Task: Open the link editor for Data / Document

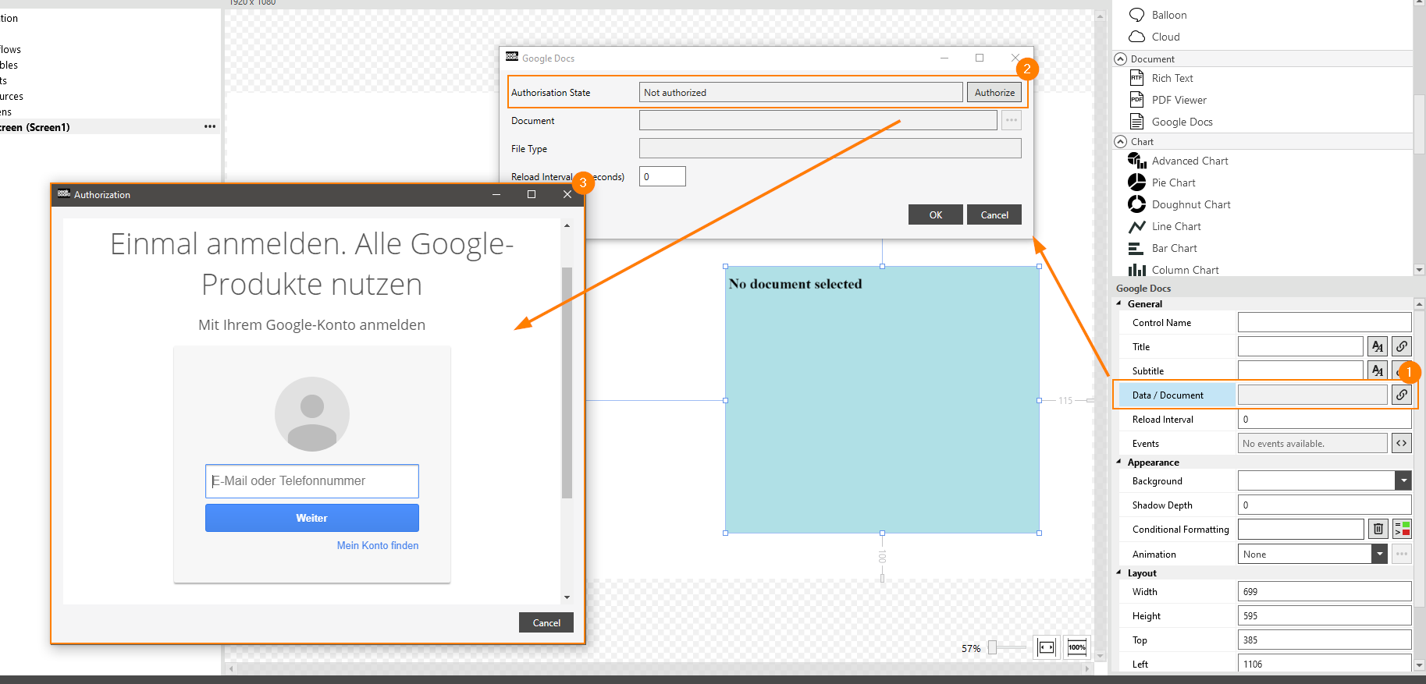Action: 1402,395
